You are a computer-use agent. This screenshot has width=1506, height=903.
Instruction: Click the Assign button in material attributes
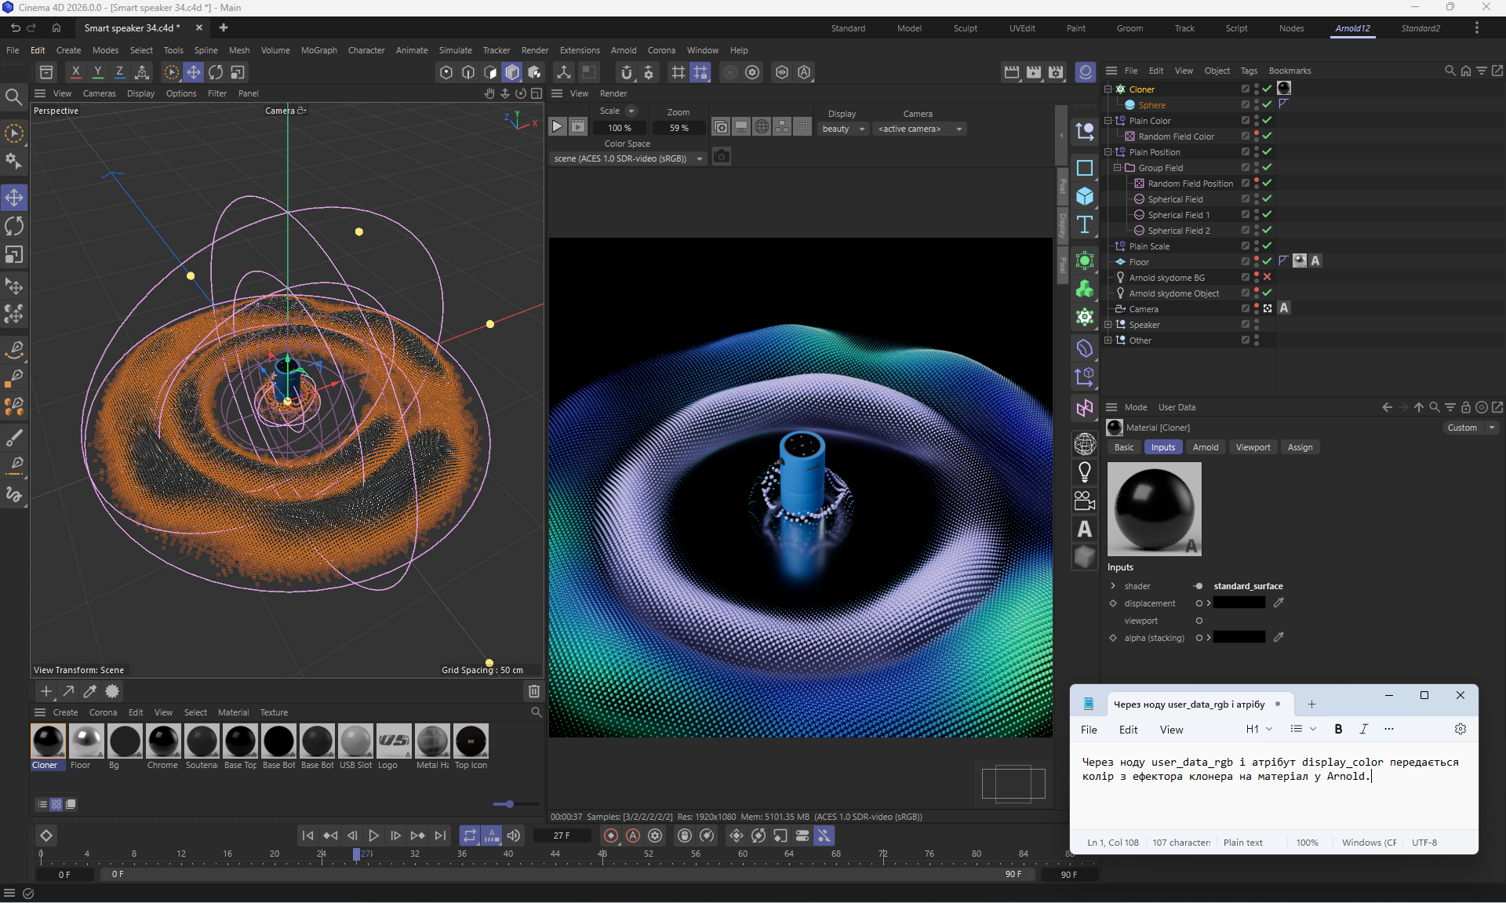point(1299,447)
